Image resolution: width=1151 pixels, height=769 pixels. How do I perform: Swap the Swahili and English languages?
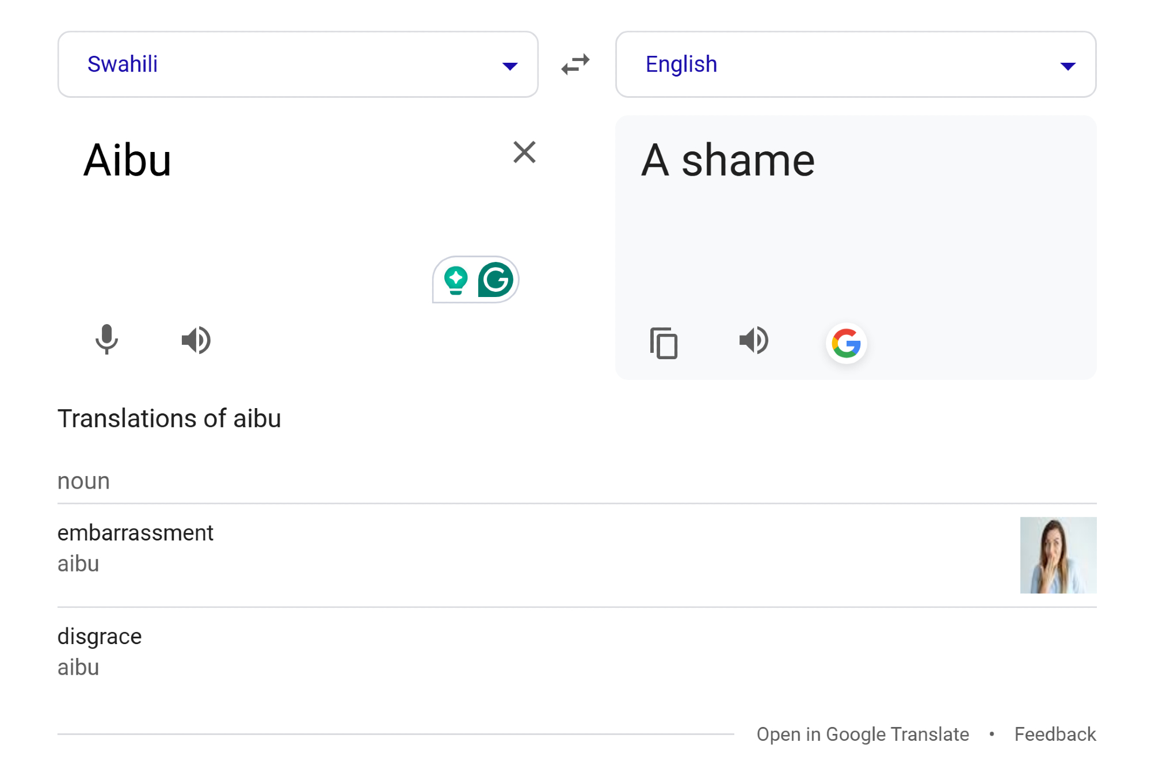click(575, 64)
